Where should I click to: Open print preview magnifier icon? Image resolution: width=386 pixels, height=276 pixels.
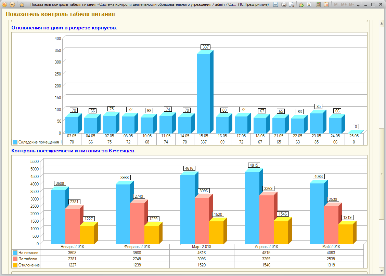coord(292,4)
